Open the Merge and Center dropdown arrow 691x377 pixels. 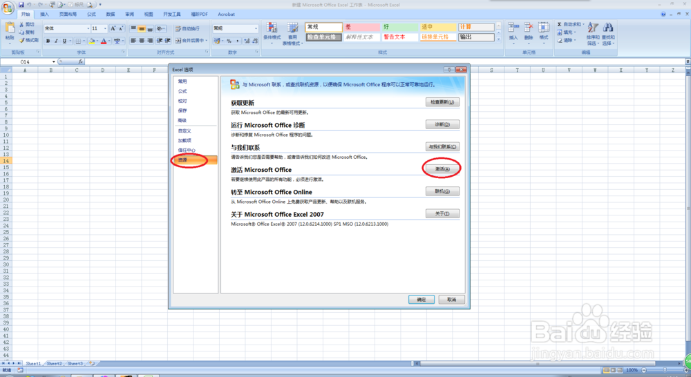tap(206, 41)
